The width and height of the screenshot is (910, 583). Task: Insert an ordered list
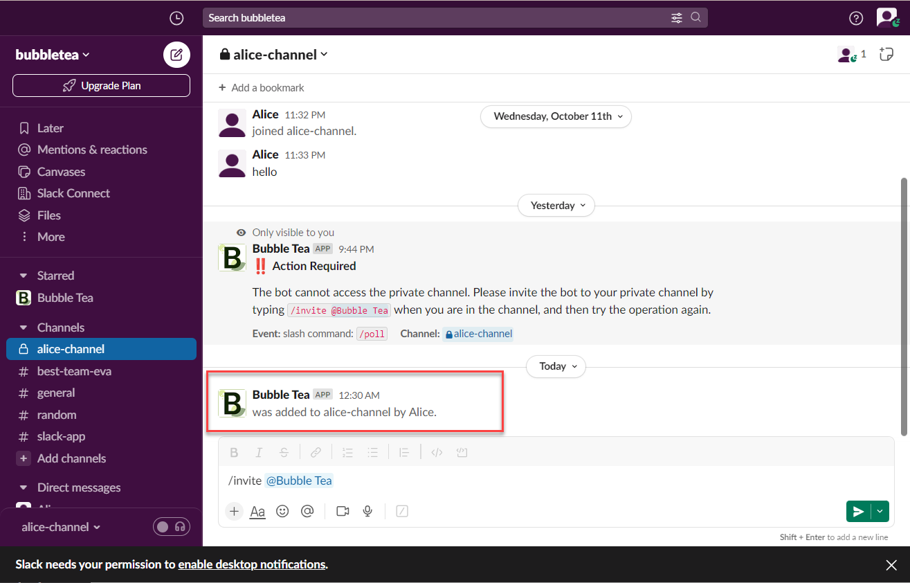pyautogui.click(x=347, y=452)
